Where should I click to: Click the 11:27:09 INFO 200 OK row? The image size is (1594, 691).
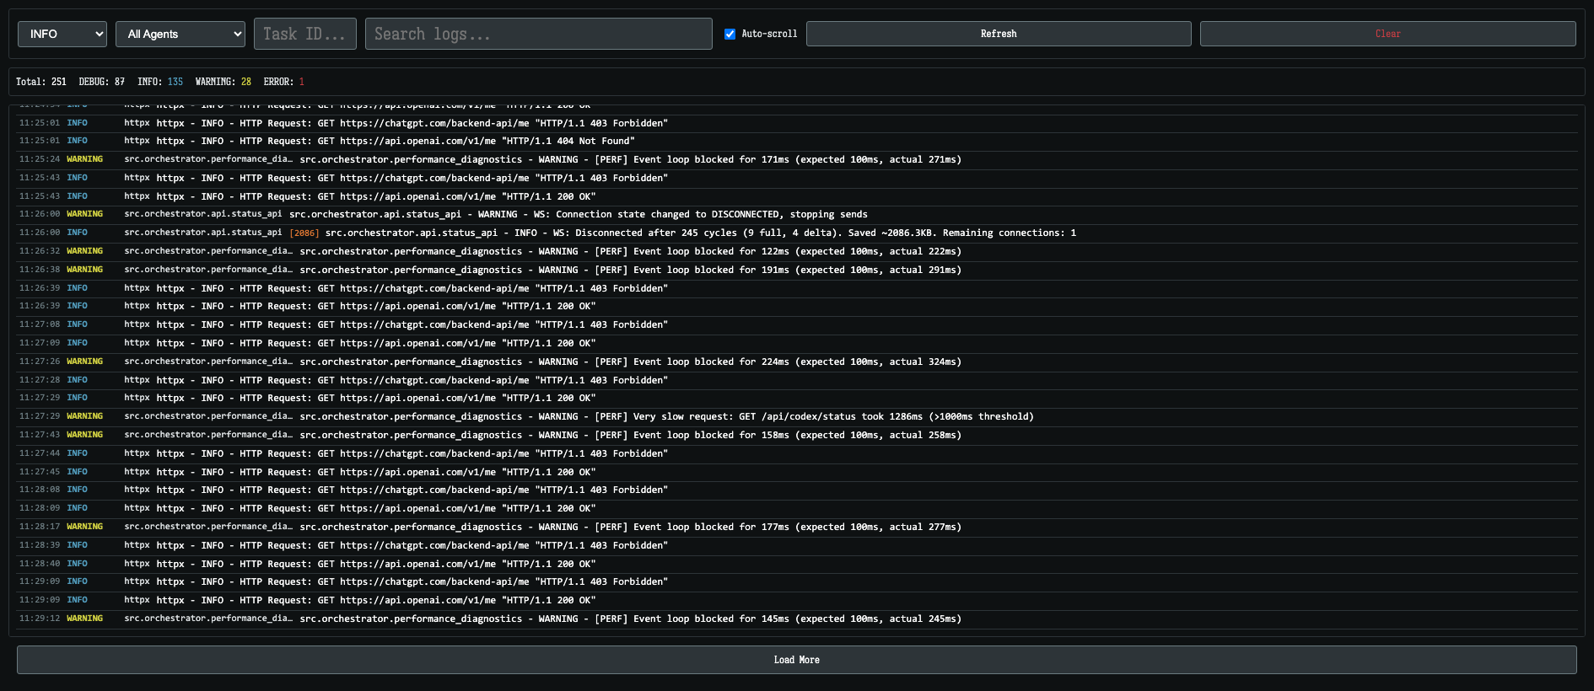coord(797,343)
